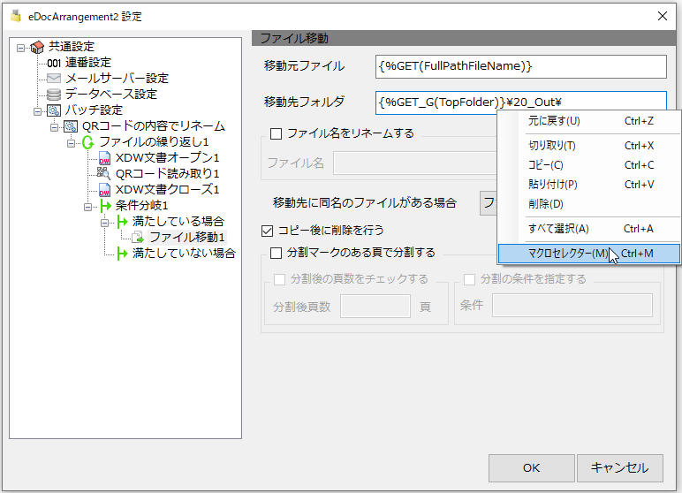Screen dimensions: 682x493
Task: Click the メールサーバー設定 envelope icon
Action: (x=54, y=79)
